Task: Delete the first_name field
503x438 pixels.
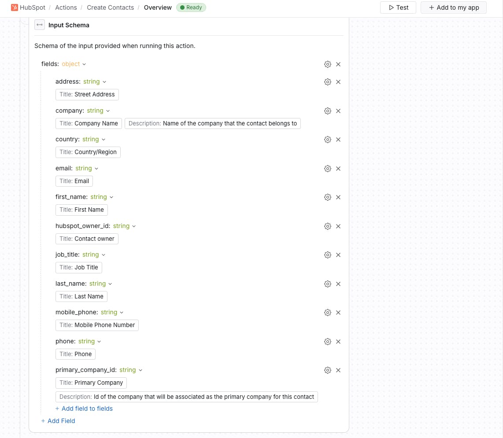Action: [x=338, y=197]
